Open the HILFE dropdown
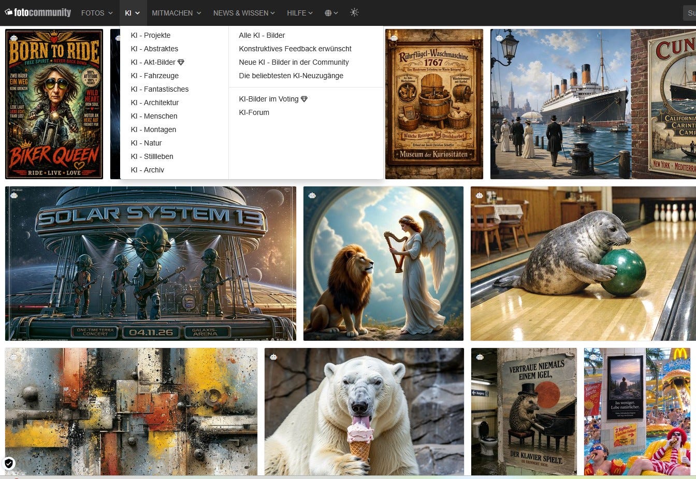696x479 pixels. click(300, 13)
